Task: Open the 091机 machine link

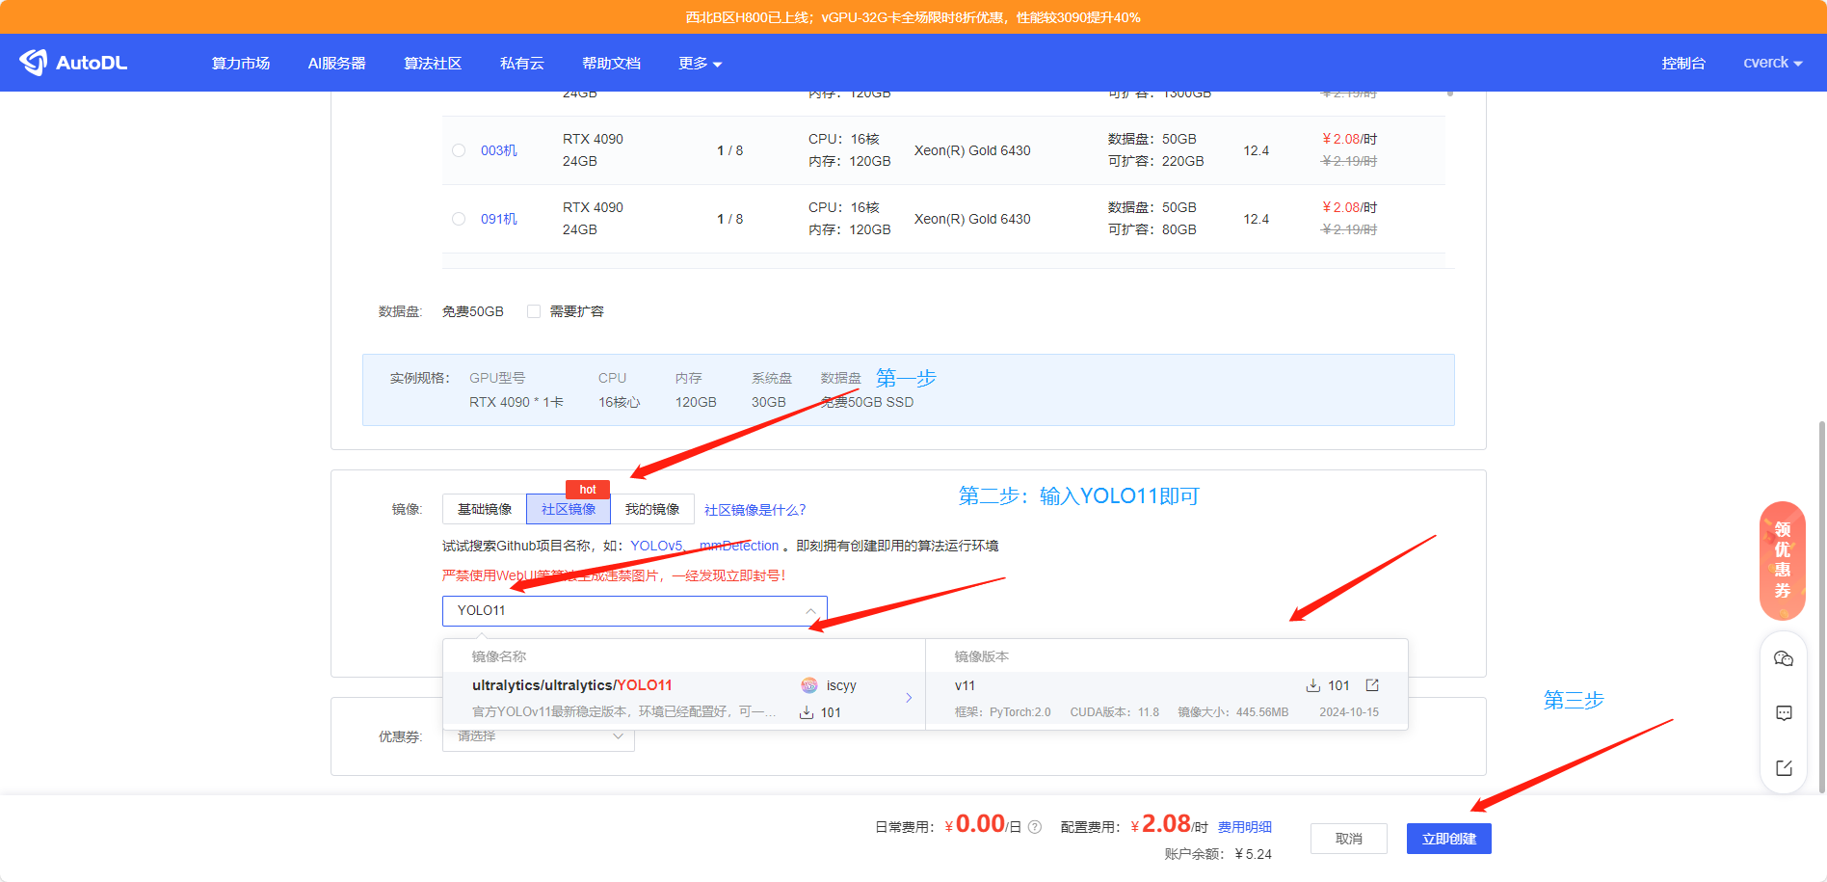Action: [499, 219]
